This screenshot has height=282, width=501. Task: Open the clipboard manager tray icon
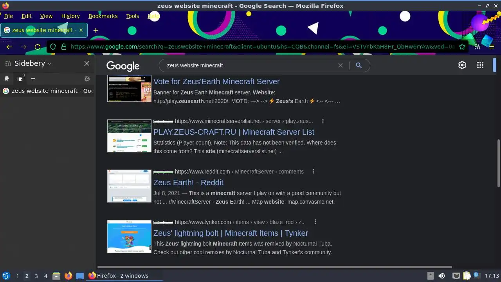tap(467, 276)
